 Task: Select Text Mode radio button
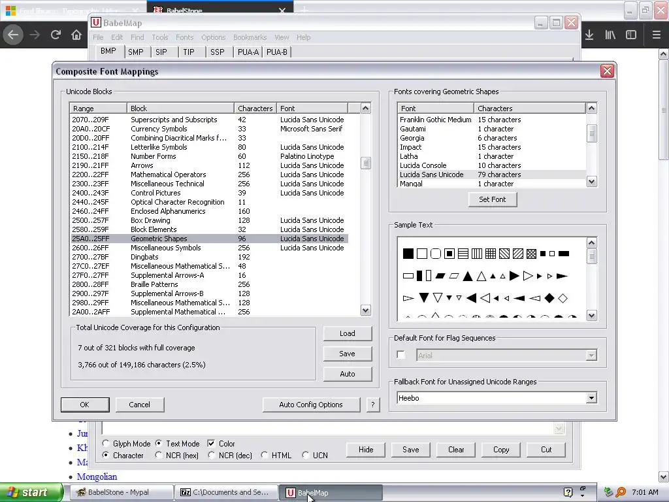(158, 444)
